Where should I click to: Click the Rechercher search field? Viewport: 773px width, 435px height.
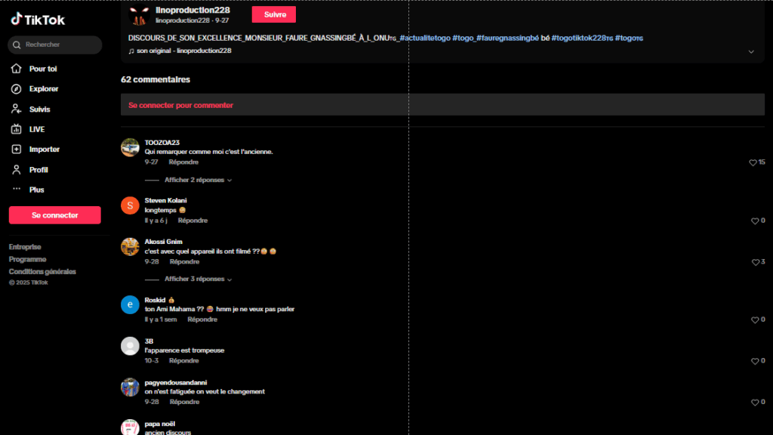(x=60, y=45)
